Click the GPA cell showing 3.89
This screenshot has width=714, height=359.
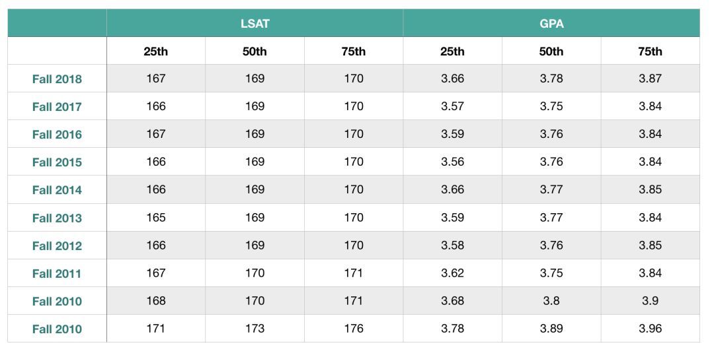(551, 329)
